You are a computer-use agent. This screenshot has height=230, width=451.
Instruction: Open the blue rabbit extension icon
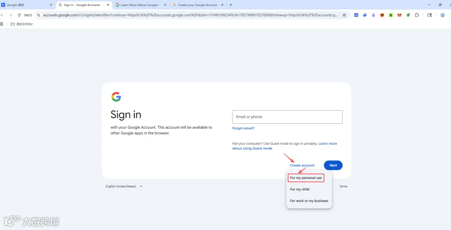tap(365, 15)
